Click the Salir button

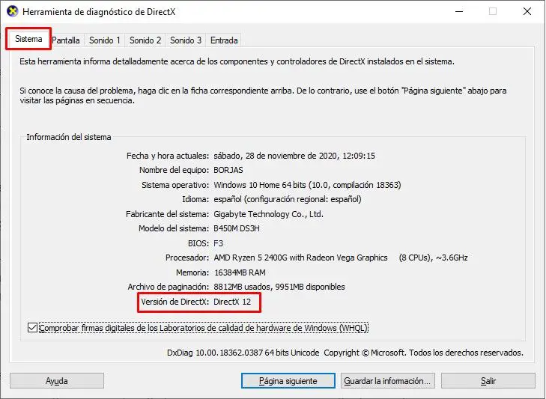(x=488, y=381)
